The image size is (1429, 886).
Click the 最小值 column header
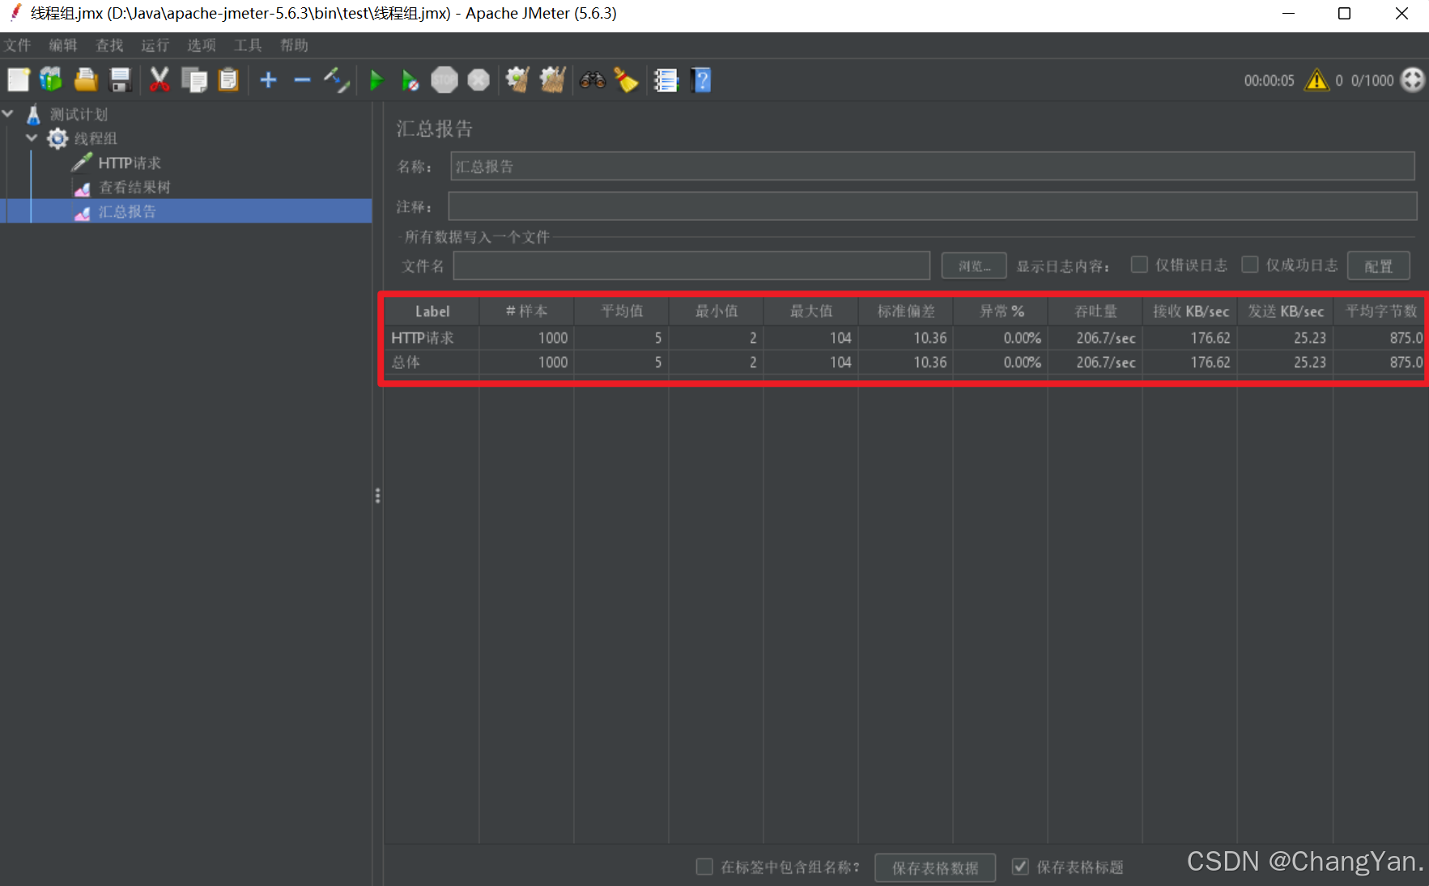click(716, 311)
